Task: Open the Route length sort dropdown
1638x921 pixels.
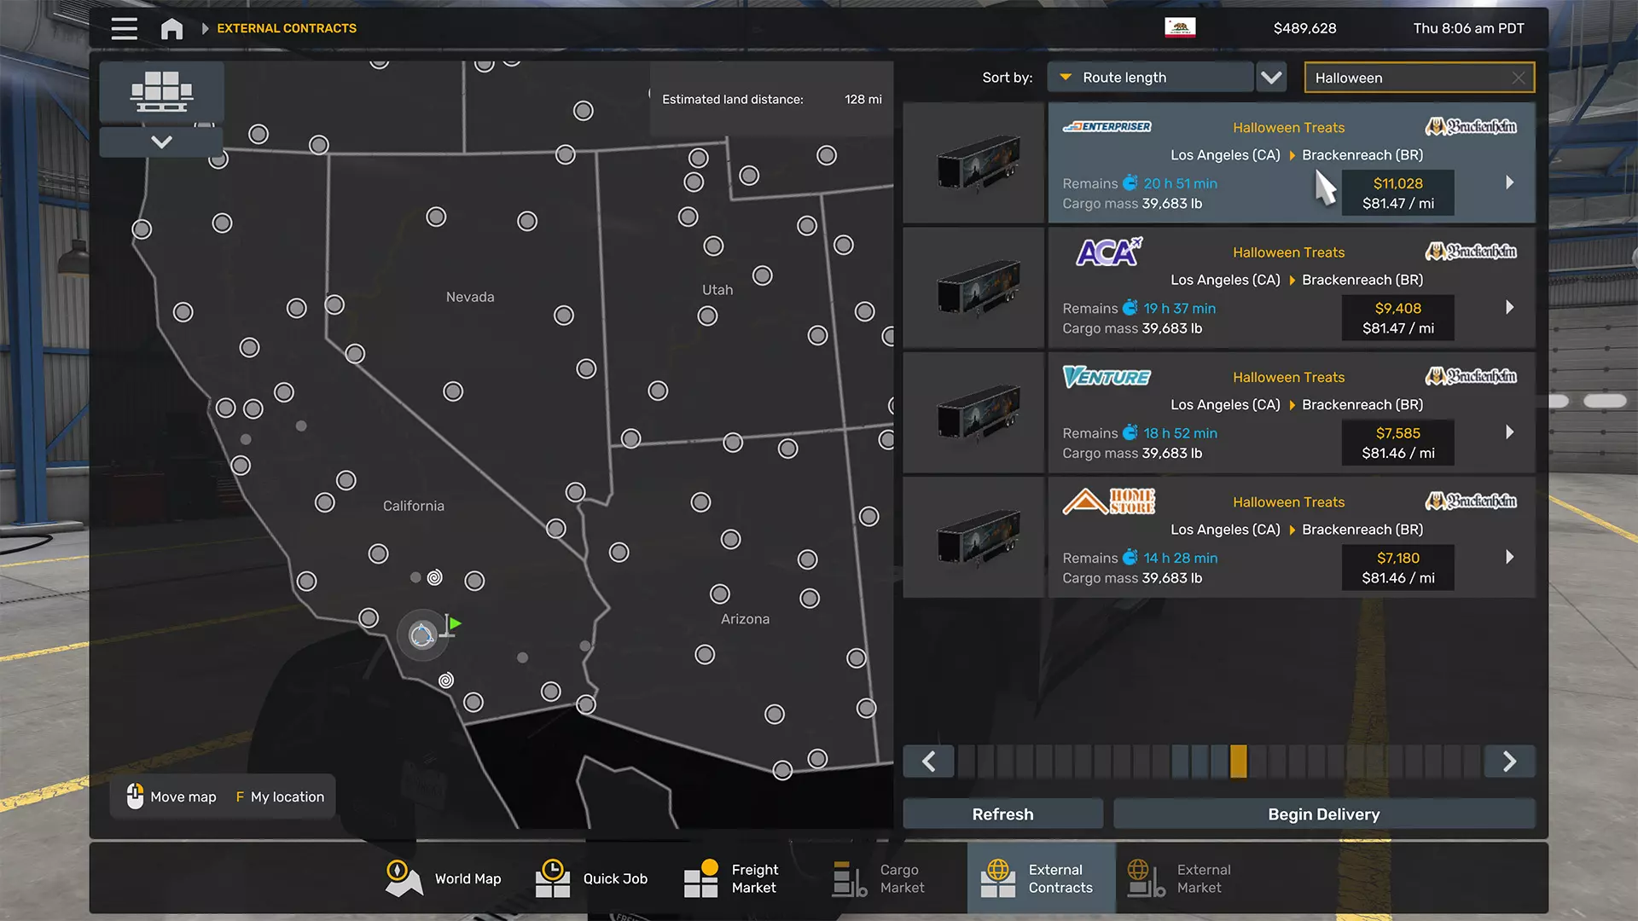Action: point(1149,78)
